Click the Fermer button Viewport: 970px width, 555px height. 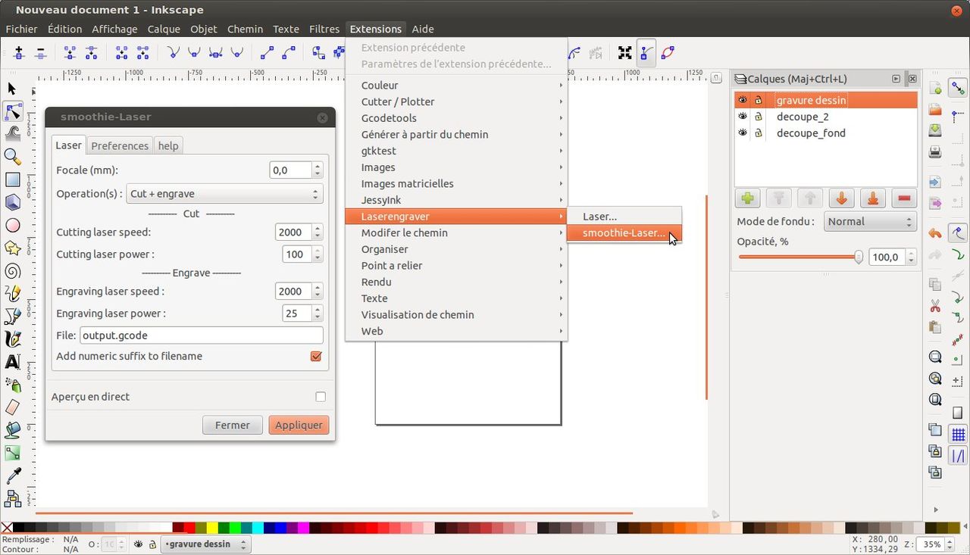[x=232, y=426]
